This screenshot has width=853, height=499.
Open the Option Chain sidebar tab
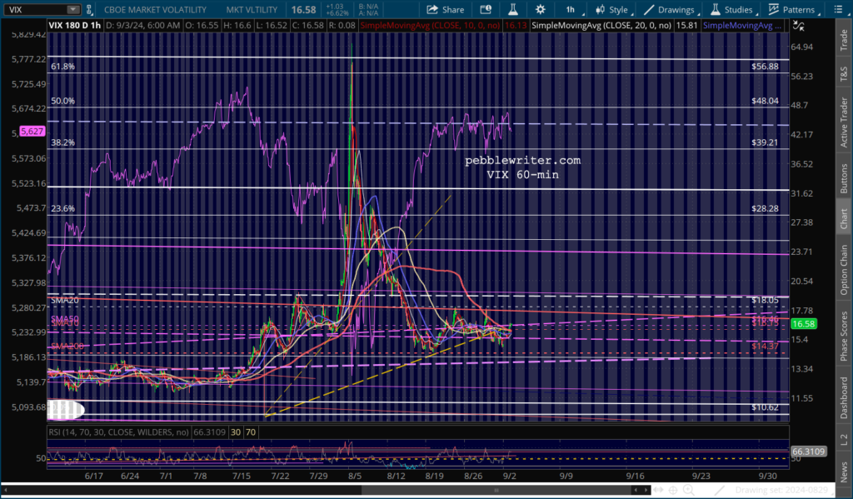(x=843, y=267)
